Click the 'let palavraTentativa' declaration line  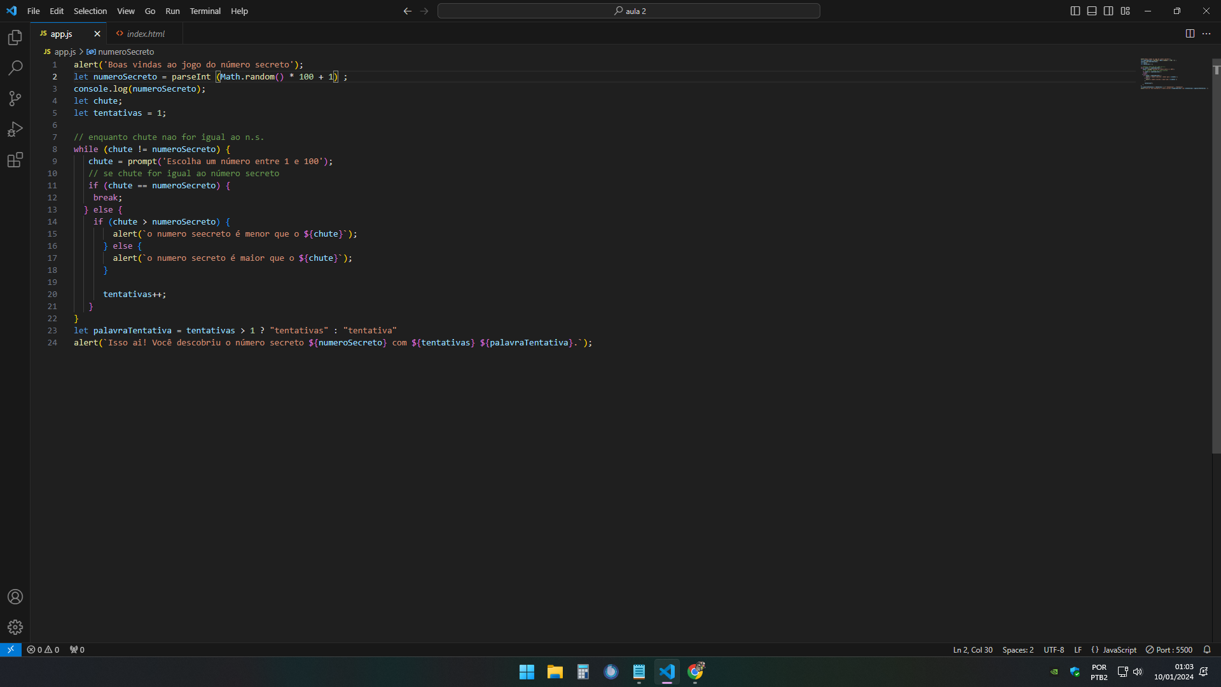click(235, 331)
